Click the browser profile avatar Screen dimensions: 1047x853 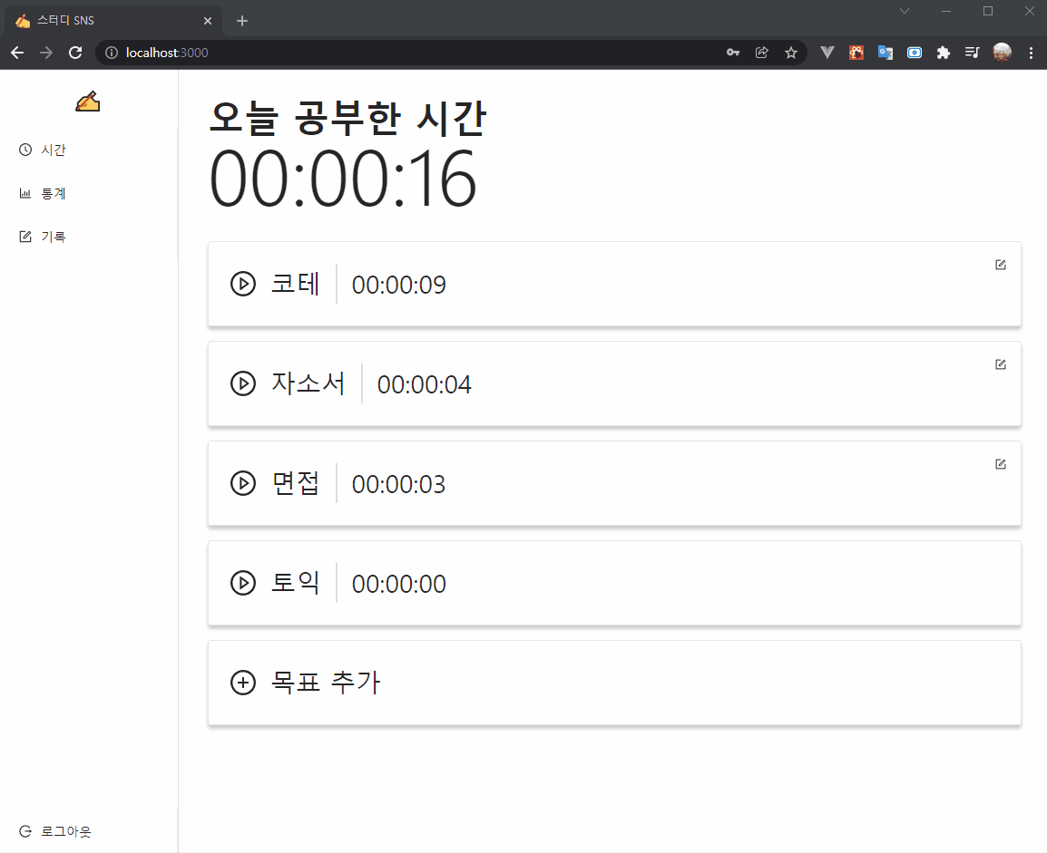tap(1002, 53)
